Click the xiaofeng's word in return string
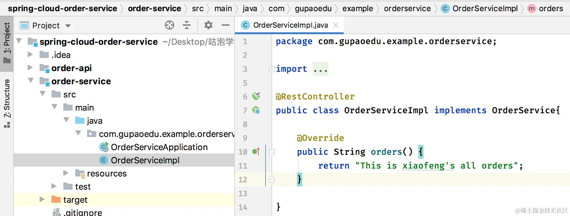Screen dimensions: 570x216 (x=428, y=166)
